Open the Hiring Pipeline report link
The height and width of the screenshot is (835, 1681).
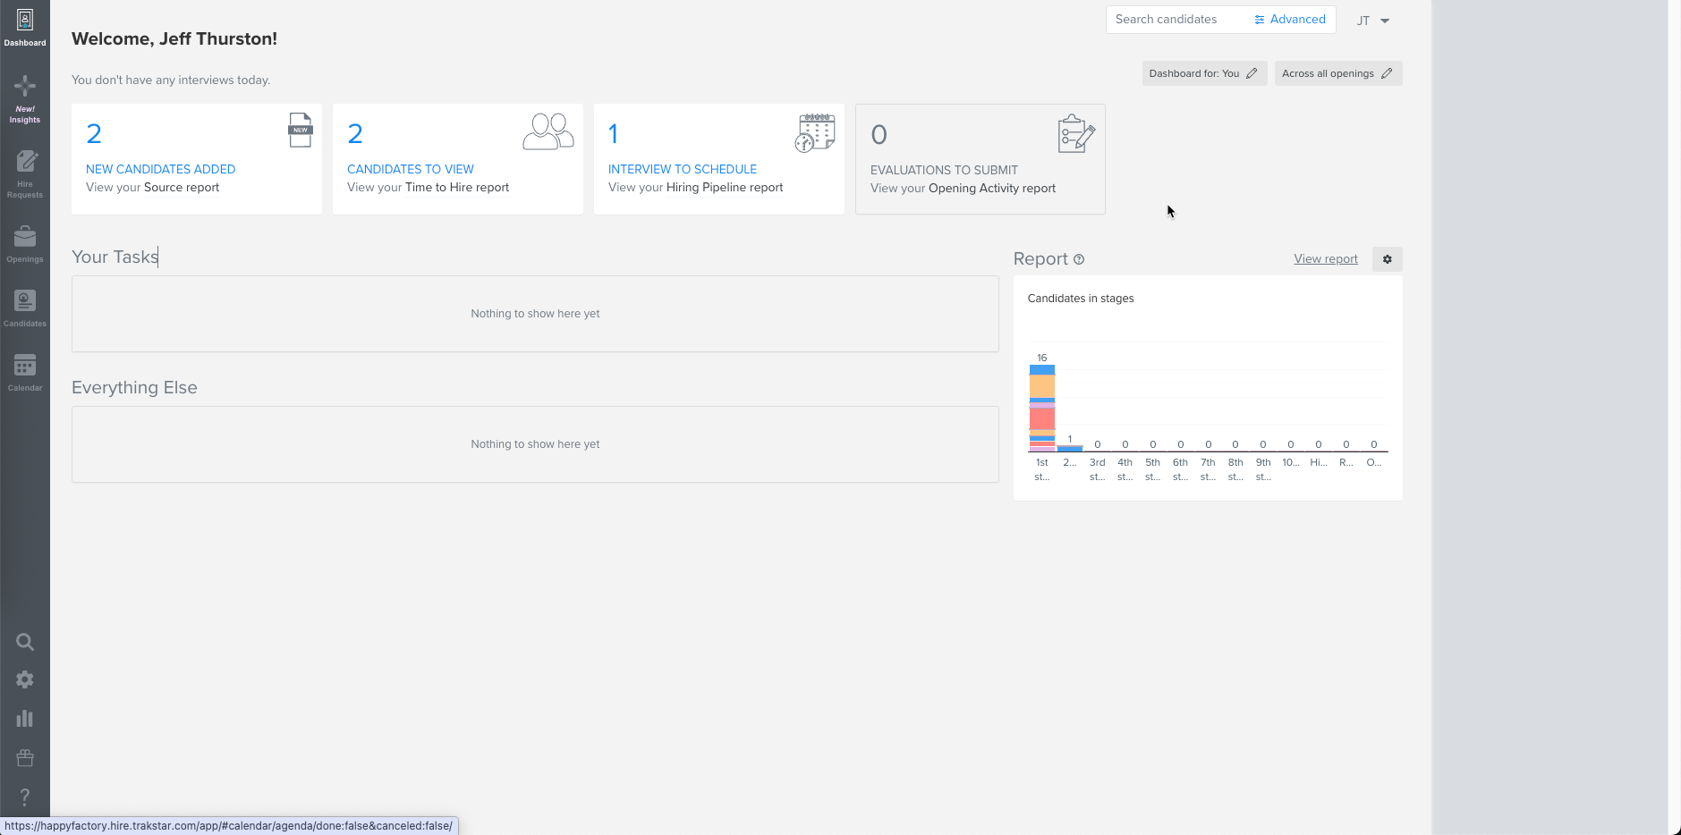point(725,188)
